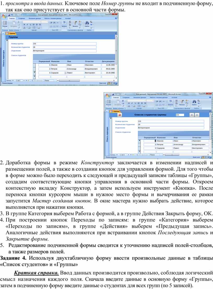
Task: Click Отделение field Ветеринария in lower form
Action: coord(171,128)
